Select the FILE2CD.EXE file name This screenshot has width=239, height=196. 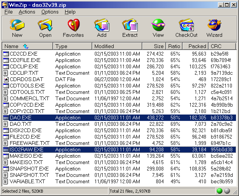pyautogui.click(x=25, y=137)
